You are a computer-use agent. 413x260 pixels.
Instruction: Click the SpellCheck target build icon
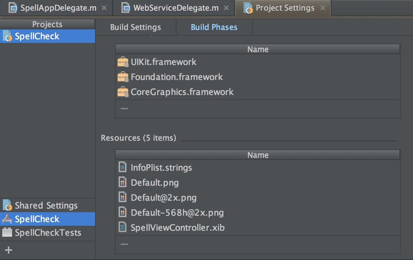pos(8,219)
